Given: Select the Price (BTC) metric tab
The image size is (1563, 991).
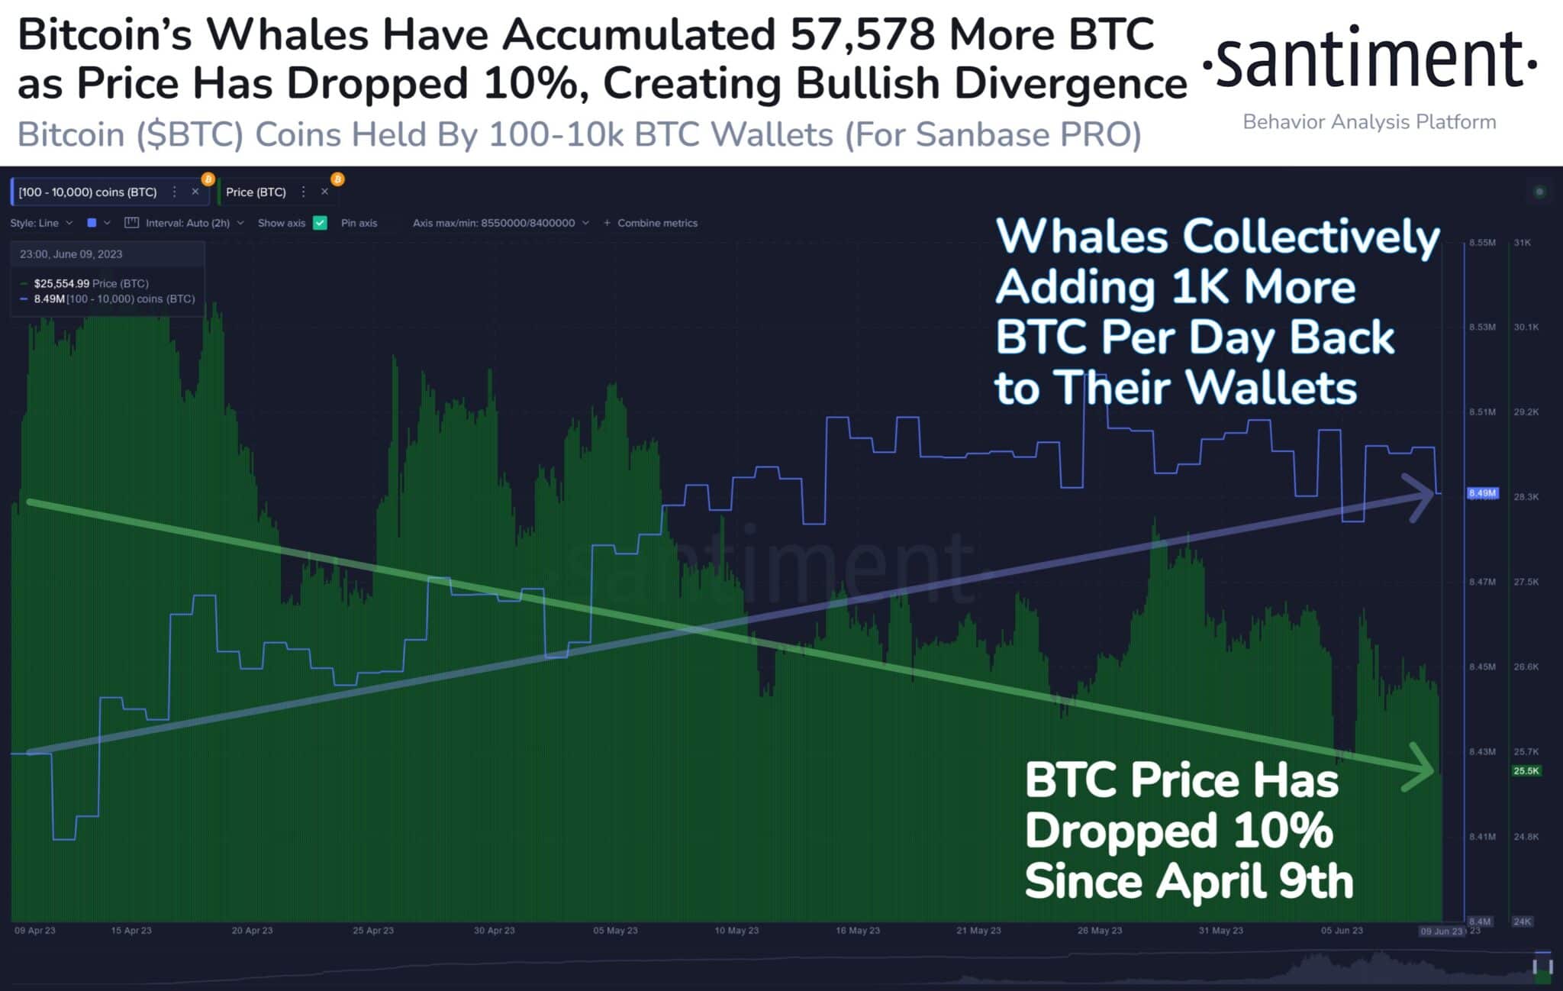Looking at the screenshot, I should [x=258, y=192].
